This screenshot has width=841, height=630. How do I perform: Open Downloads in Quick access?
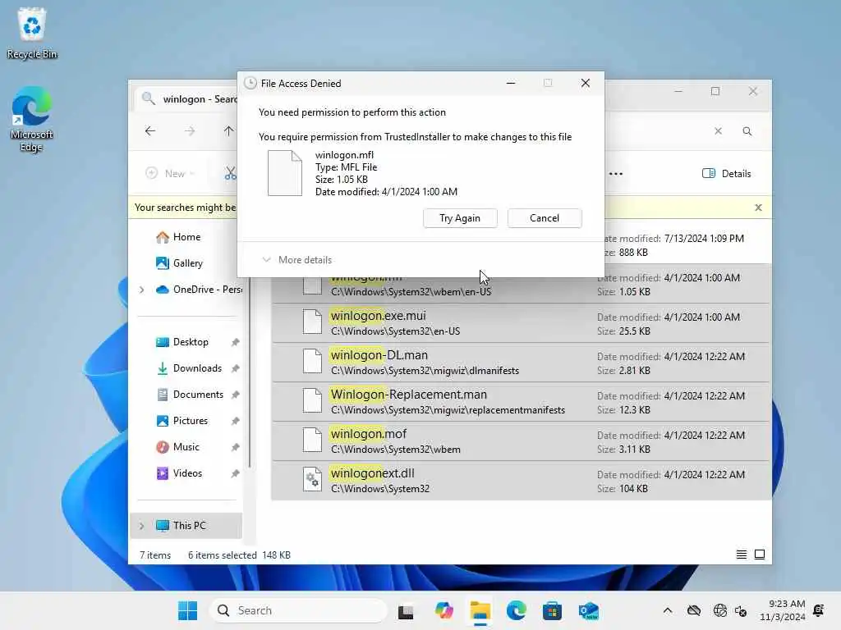[x=188, y=368]
